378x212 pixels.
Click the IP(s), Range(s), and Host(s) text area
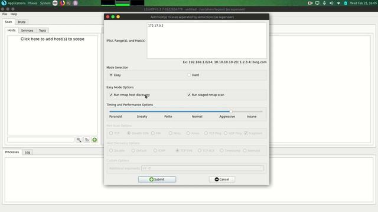coord(207,41)
